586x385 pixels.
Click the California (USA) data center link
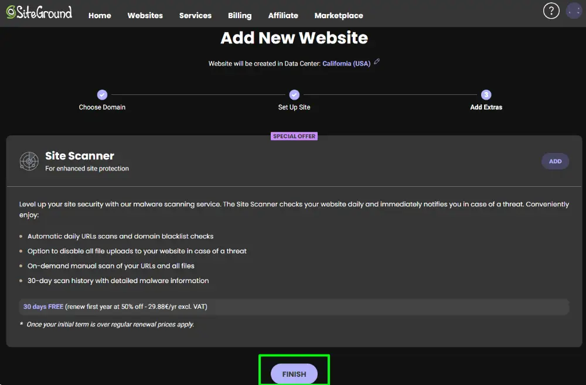tap(346, 63)
